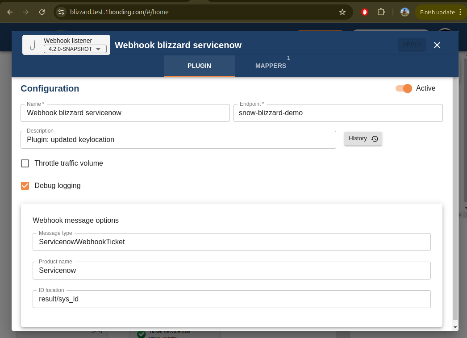Deactivate the webhook with the Active switch
Viewport: 467px width, 338px height.
(x=403, y=88)
